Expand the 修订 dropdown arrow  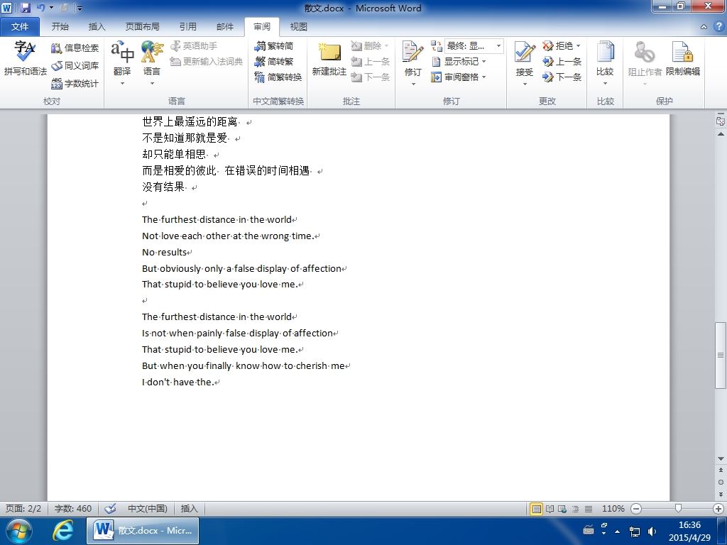(412, 84)
